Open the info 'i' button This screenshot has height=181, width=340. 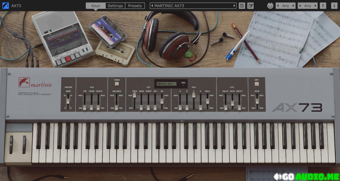pos(334,6)
